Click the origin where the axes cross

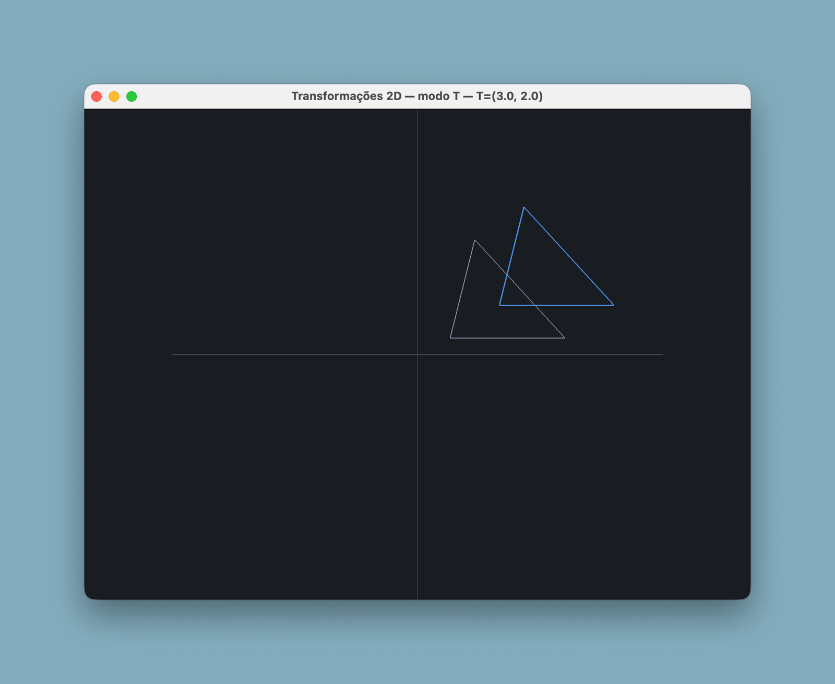coord(417,354)
